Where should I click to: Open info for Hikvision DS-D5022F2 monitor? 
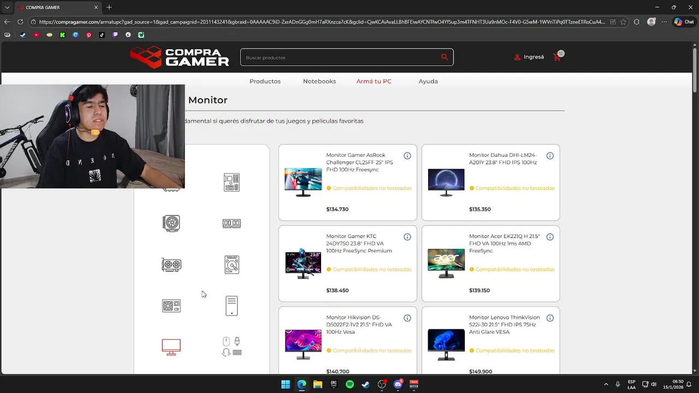tap(407, 318)
